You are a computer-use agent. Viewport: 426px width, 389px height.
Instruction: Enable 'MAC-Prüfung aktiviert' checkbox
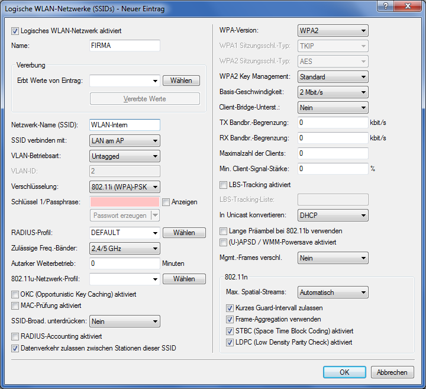pyautogui.click(x=15, y=306)
